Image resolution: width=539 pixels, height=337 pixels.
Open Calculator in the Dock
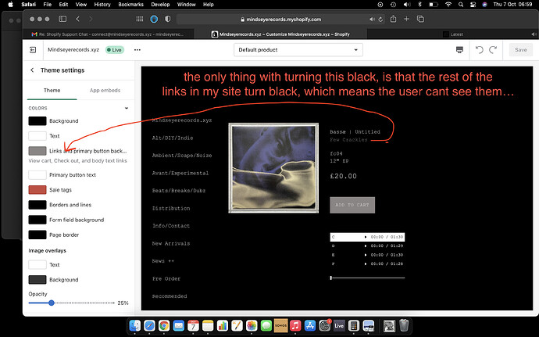[354, 325]
